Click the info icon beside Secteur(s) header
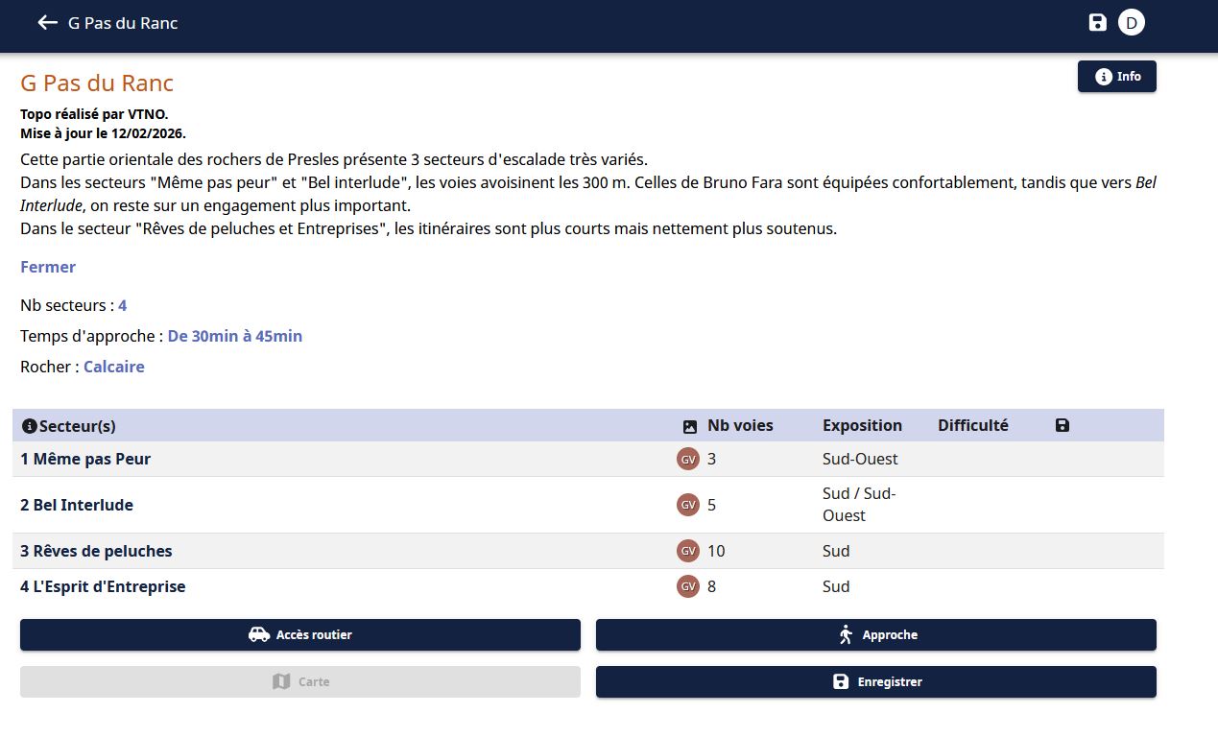 [29, 426]
